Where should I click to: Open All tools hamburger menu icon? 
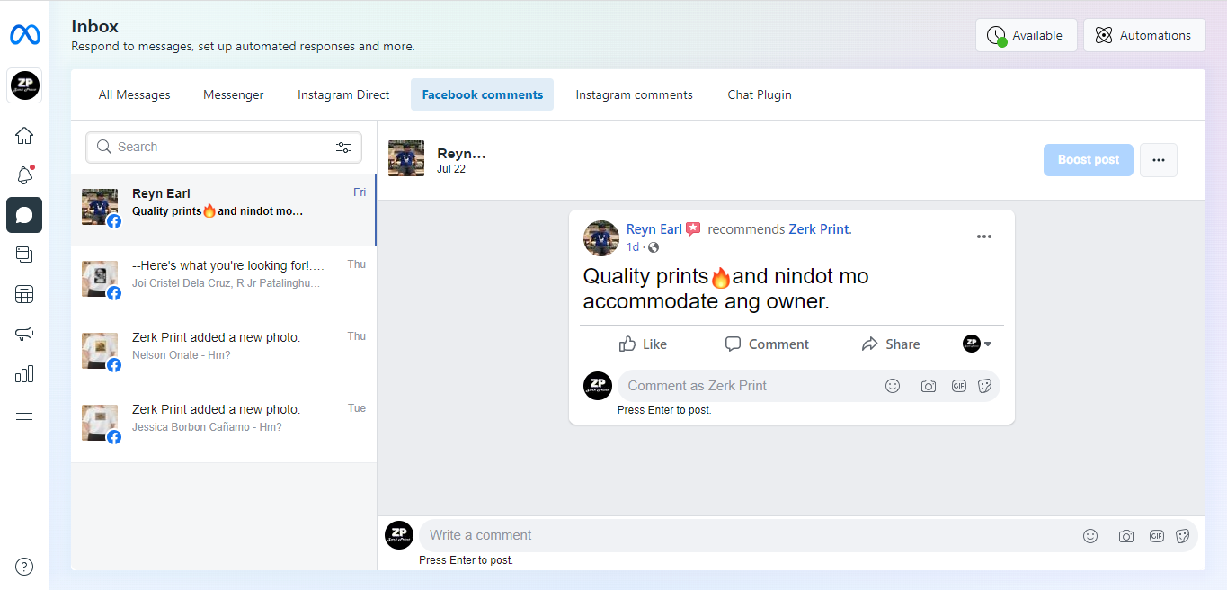point(24,413)
